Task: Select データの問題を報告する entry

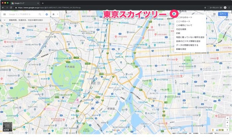Action: 187,45
